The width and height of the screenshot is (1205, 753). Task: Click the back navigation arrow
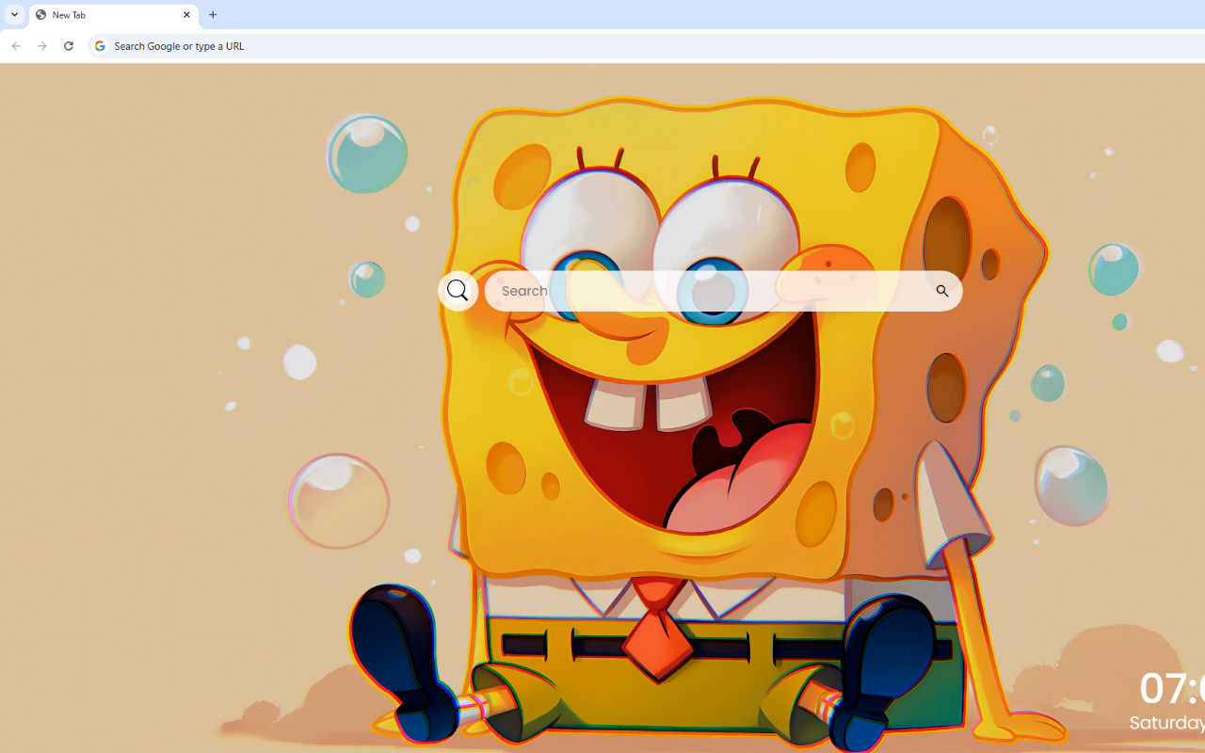(15, 45)
